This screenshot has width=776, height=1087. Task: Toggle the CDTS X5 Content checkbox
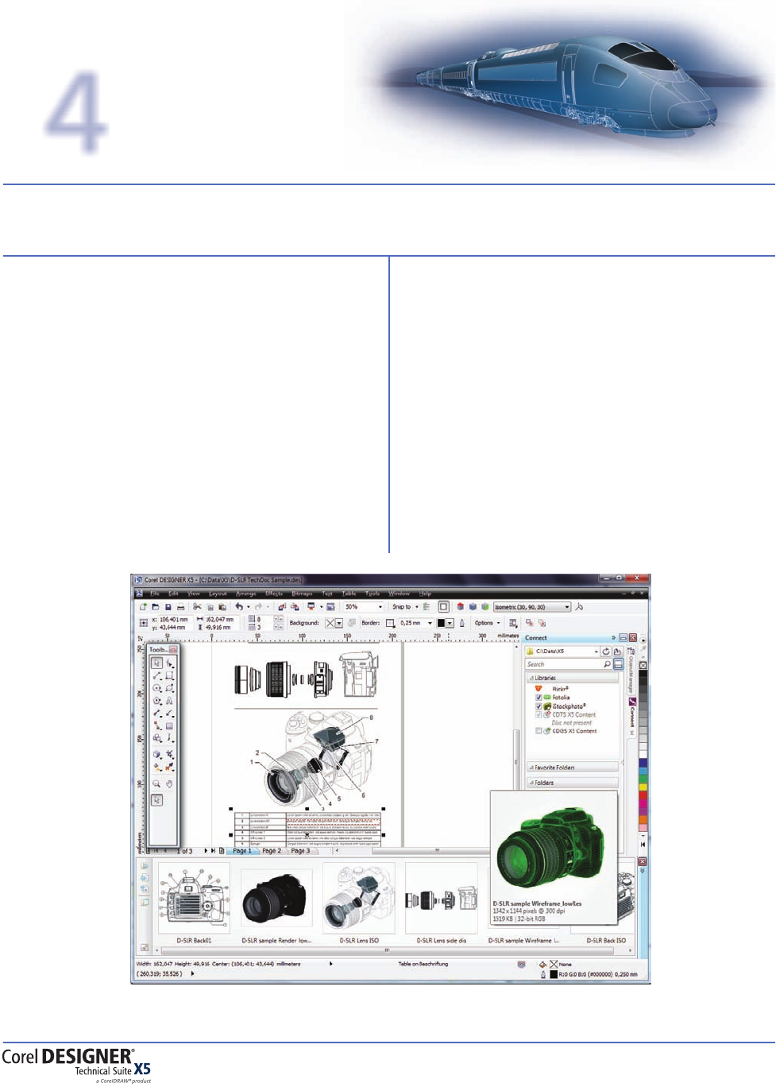(x=539, y=714)
